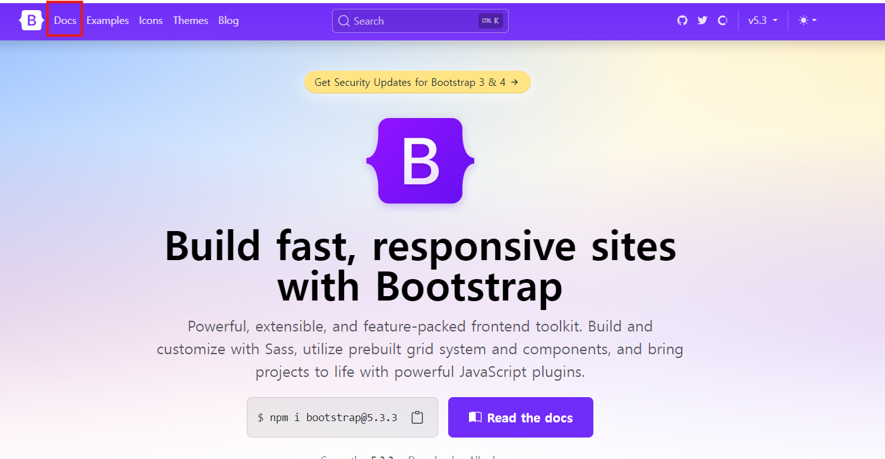Viewport: 885px width, 459px height.
Task: Visit the Themes page
Action: [191, 20]
